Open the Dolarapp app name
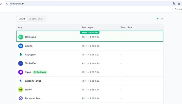 (x=30, y=37)
